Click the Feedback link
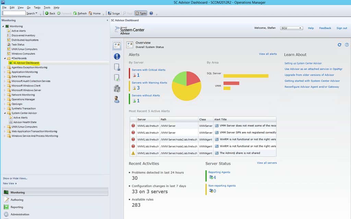The height and width of the screenshot is (219, 351). point(325,28)
